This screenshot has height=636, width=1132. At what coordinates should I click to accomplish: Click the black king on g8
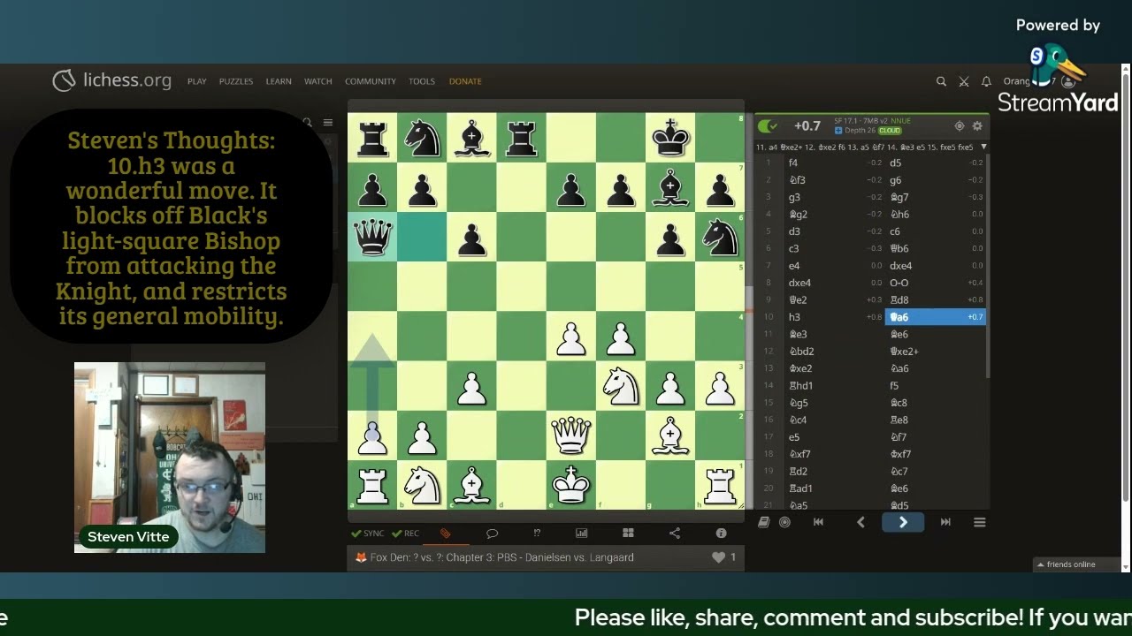point(670,137)
